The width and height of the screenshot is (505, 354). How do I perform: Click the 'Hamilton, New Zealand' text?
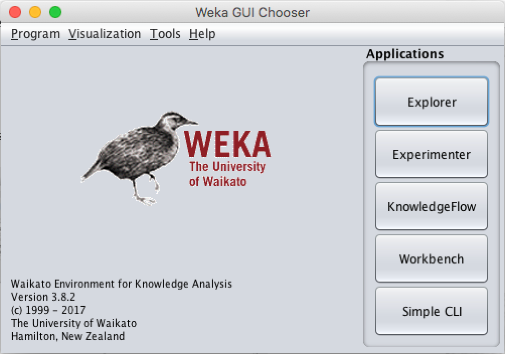tap(68, 336)
